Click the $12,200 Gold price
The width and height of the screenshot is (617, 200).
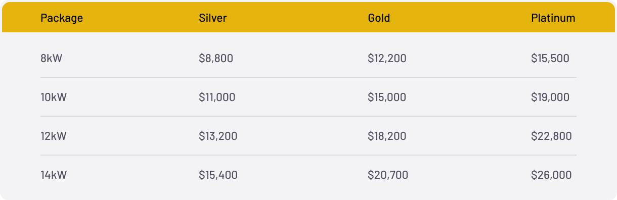[387, 59]
